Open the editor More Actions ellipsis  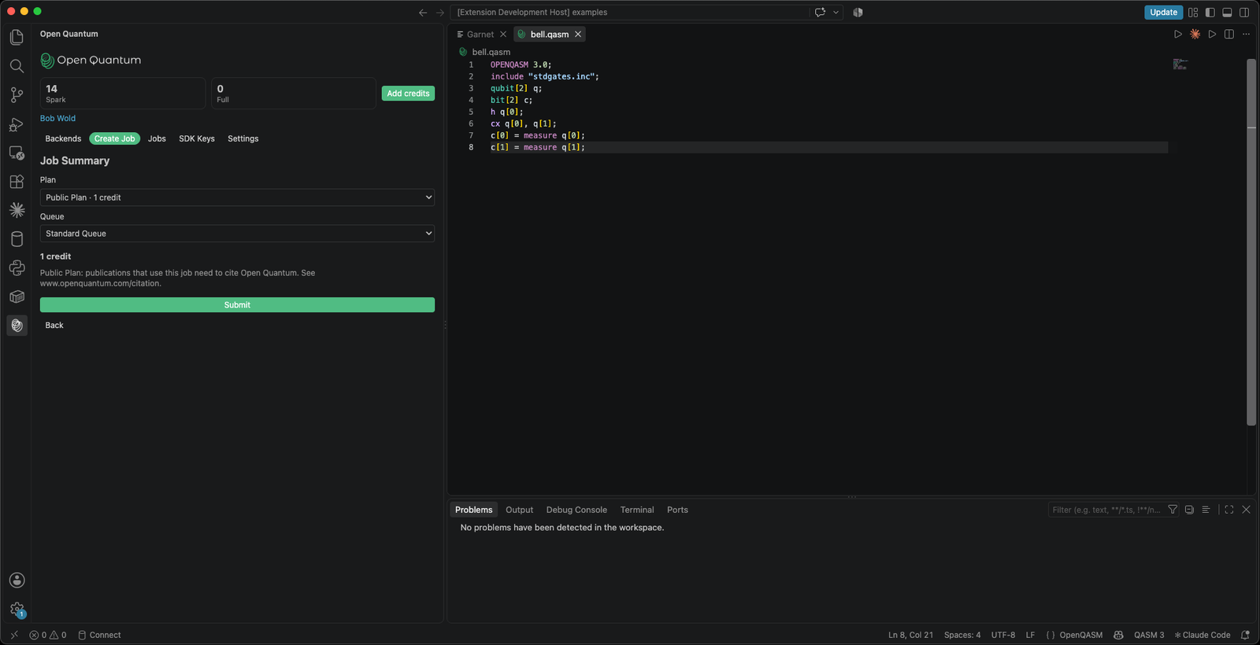click(1246, 34)
